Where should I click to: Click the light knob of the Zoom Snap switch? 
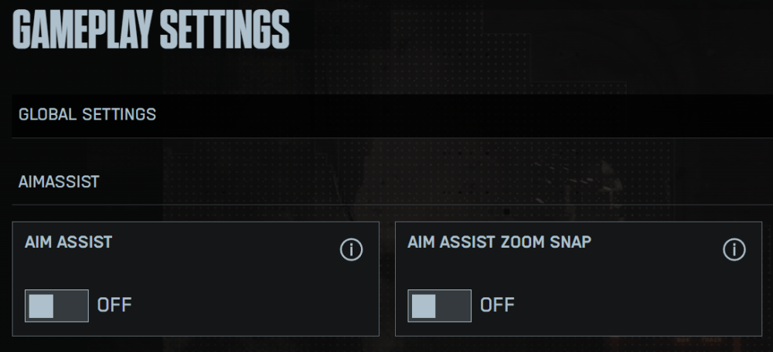click(x=424, y=306)
